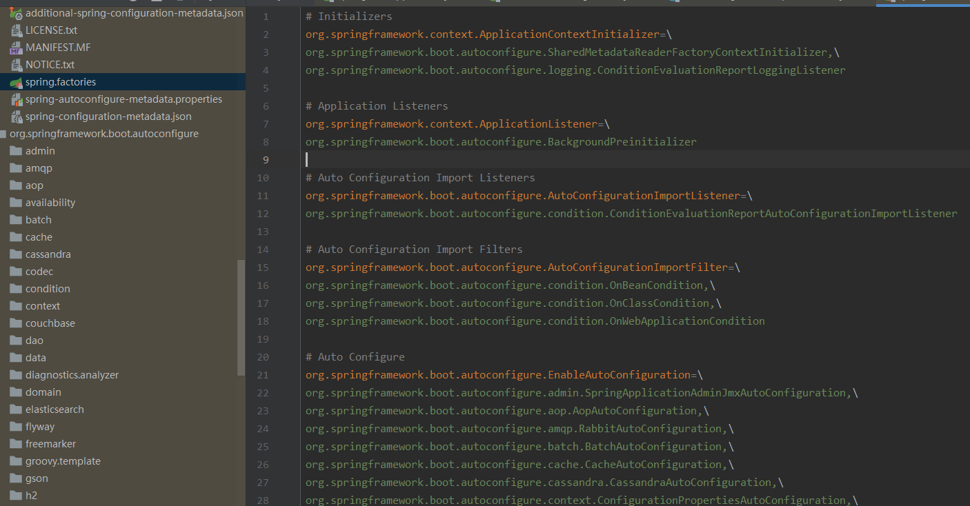This screenshot has height=506, width=970.
Task: Select the h2 package in tree
Action: tap(31, 496)
